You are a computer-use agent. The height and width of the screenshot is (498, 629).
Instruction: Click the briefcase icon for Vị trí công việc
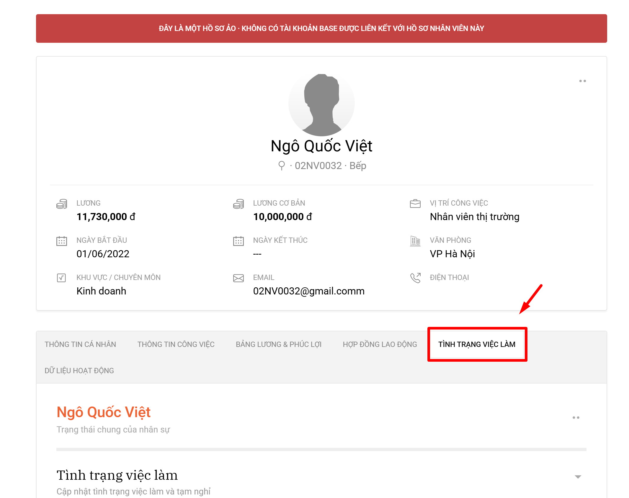click(x=415, y=204)
